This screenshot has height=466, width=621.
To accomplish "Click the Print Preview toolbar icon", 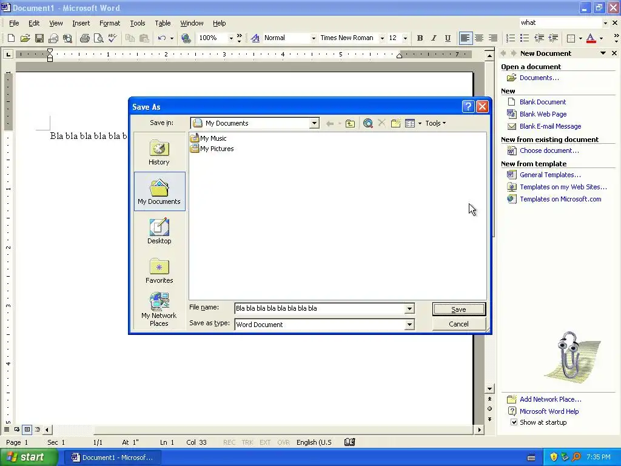I will 98,38.
